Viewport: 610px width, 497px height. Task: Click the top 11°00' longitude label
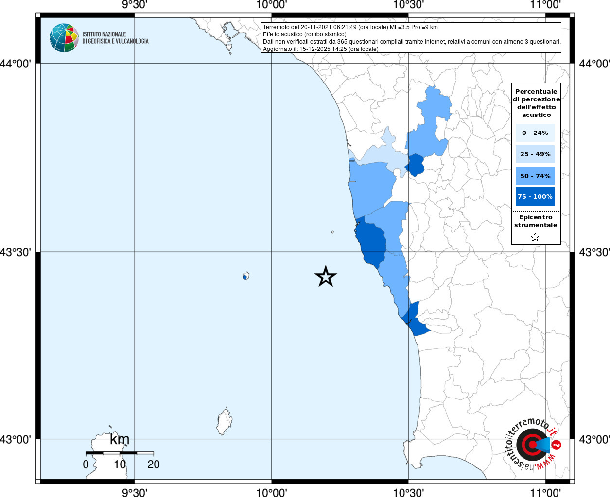(546, 5)
